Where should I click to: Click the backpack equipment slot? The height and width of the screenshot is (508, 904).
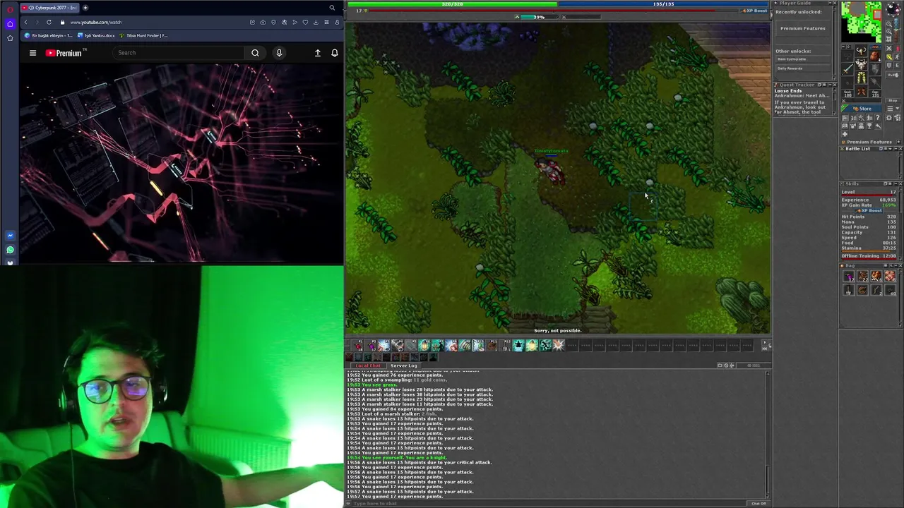point(875,56)
